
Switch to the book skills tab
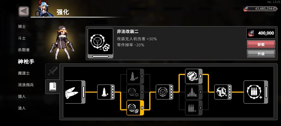tap(53, 87)
